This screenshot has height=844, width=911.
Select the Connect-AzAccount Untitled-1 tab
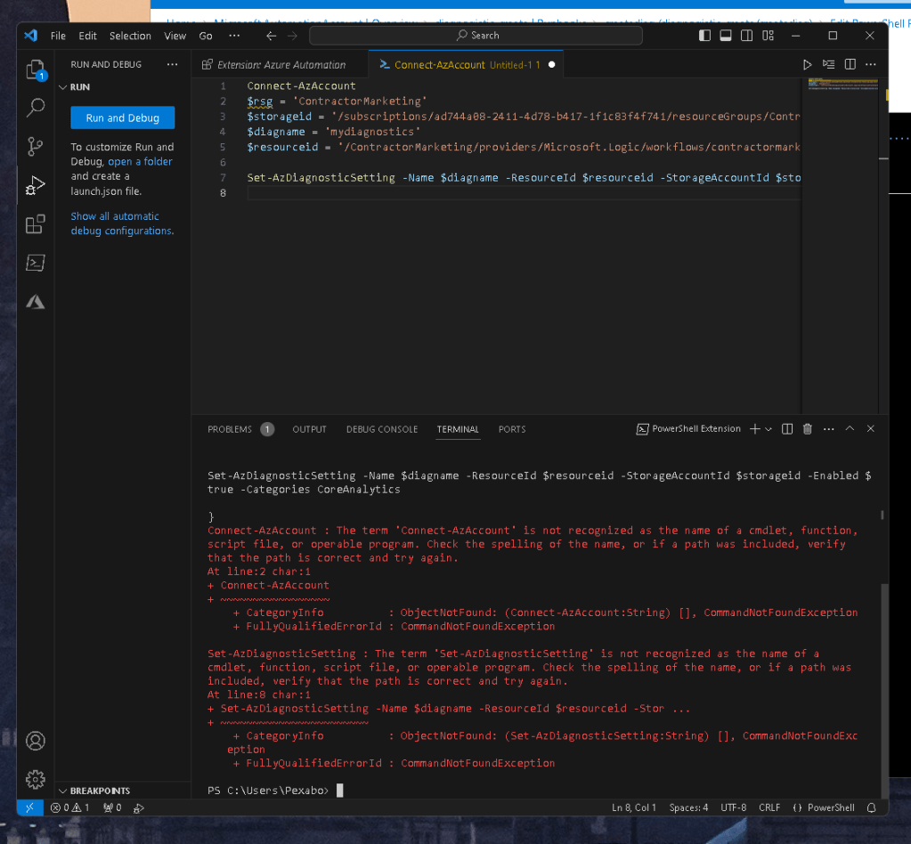pyautogui.click(x=466, y=64)
